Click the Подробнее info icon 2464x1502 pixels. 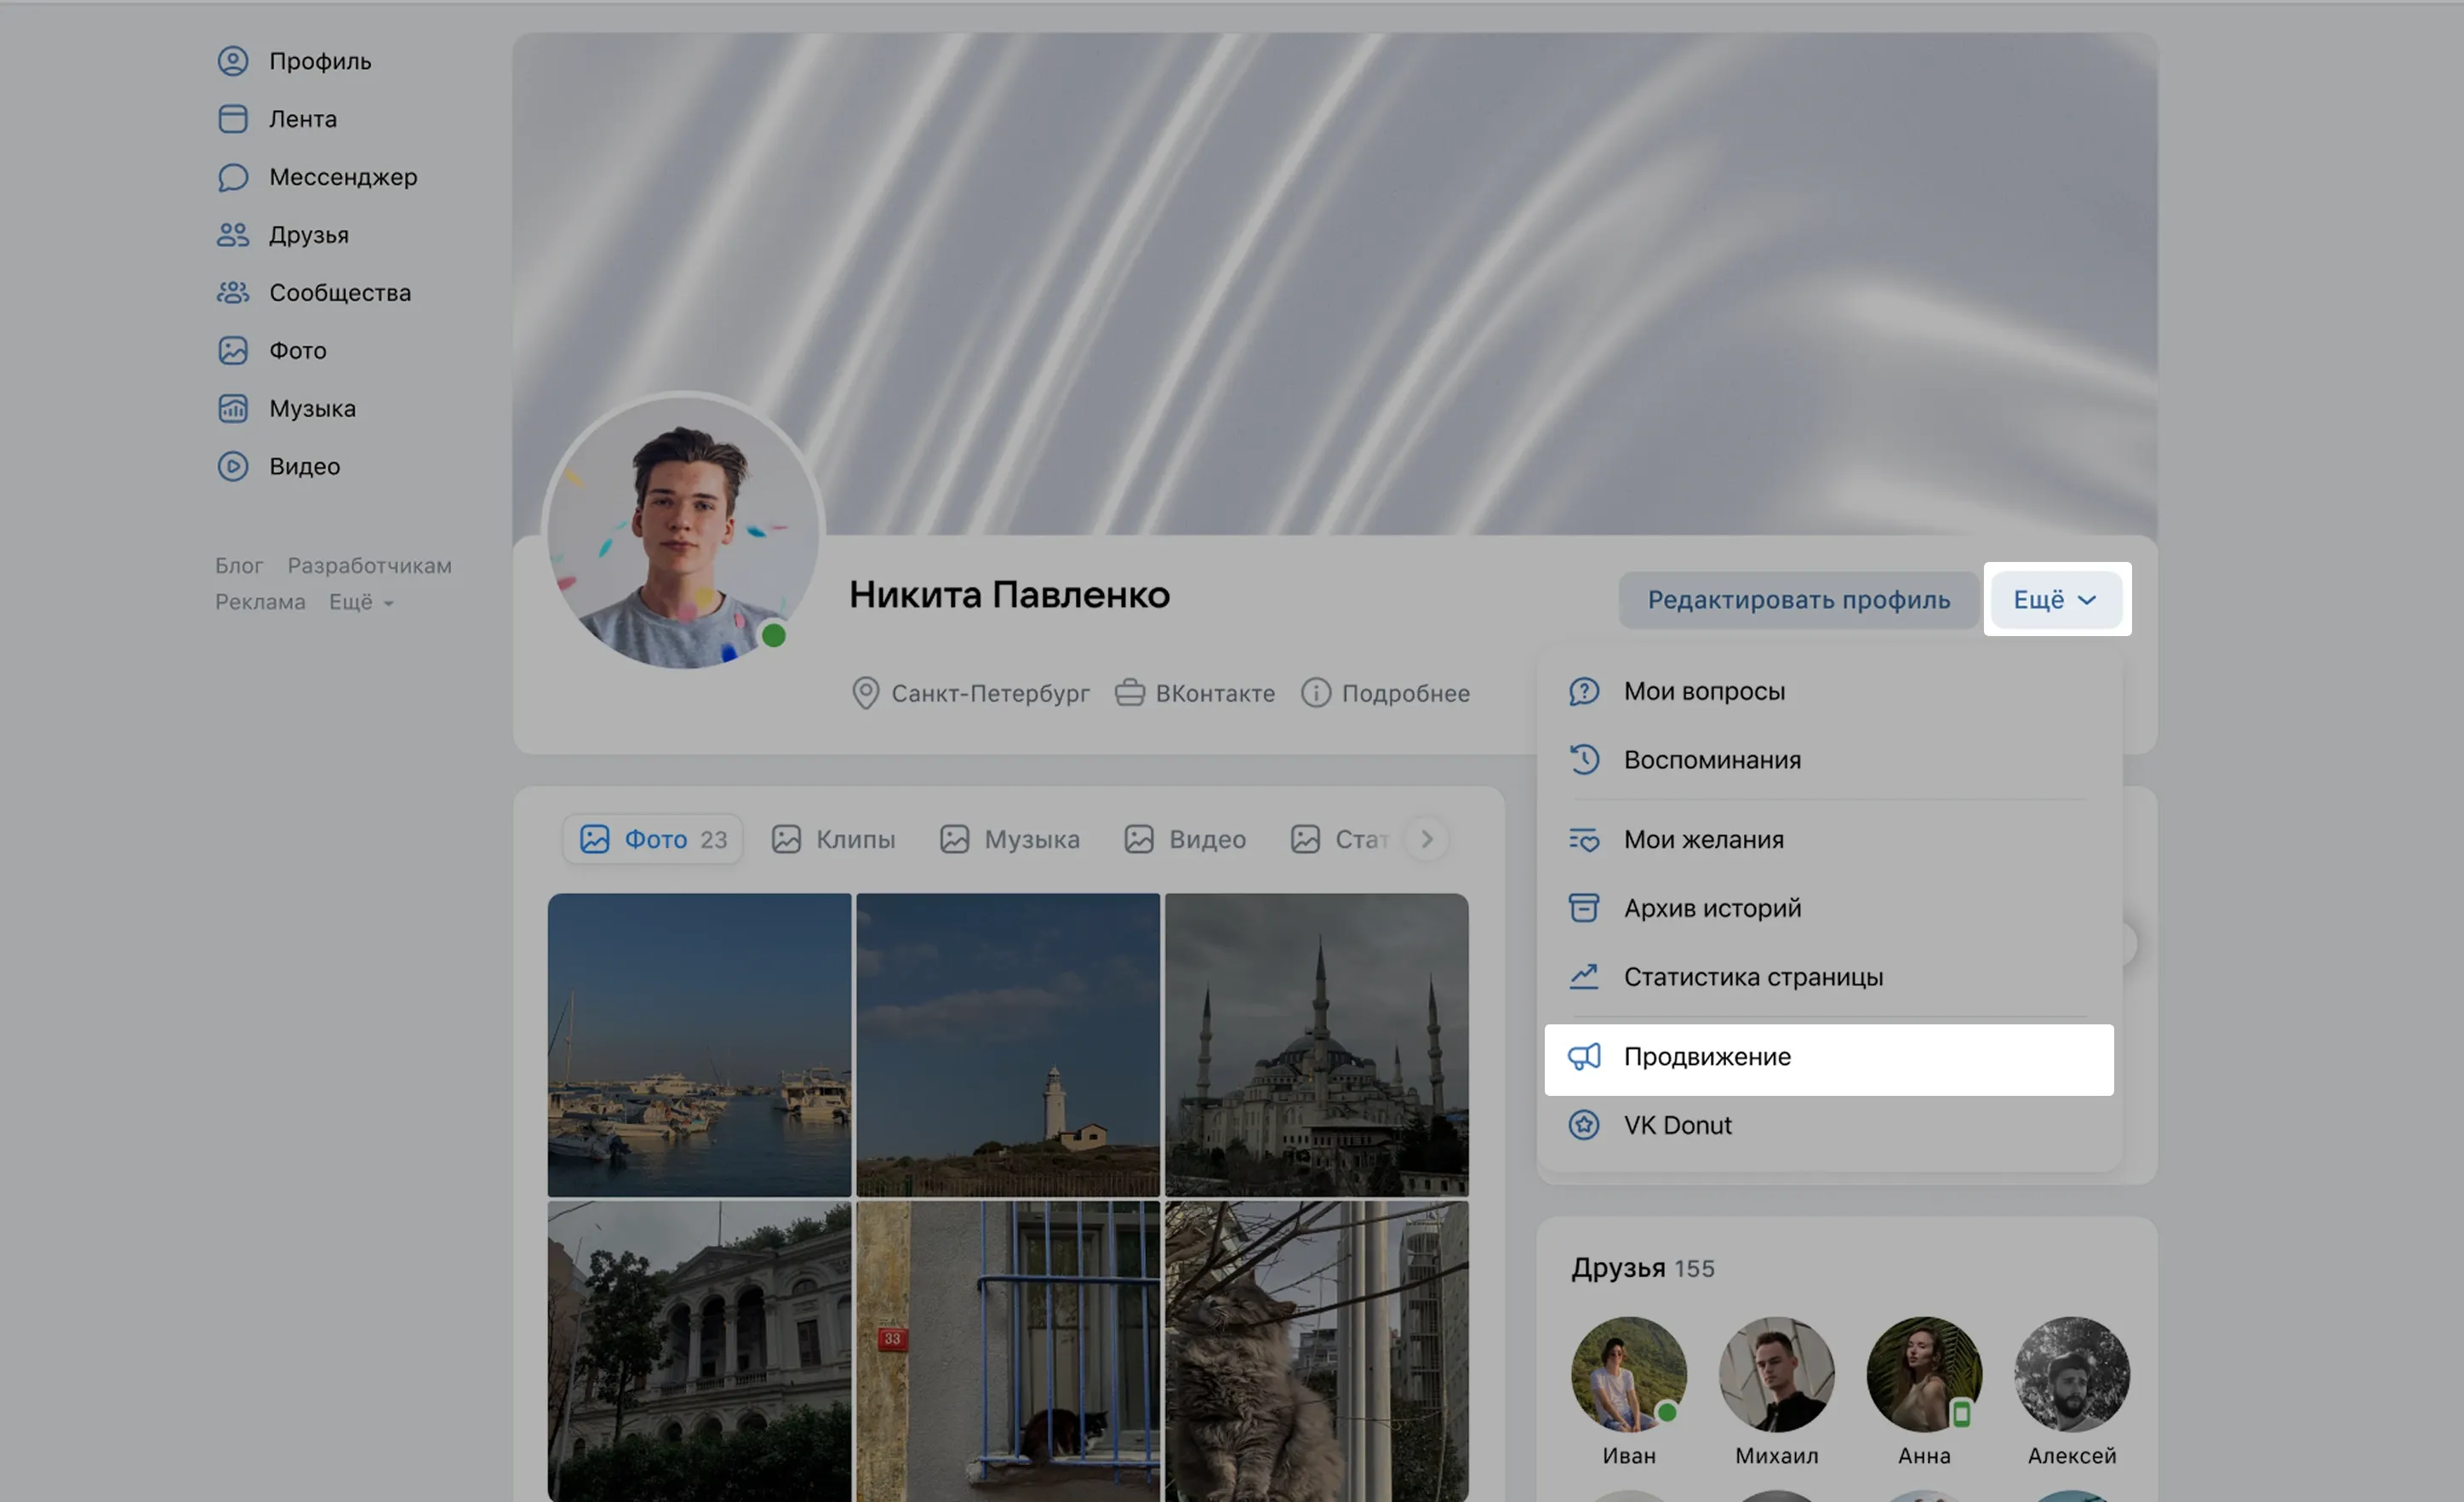coord(1316,692)
